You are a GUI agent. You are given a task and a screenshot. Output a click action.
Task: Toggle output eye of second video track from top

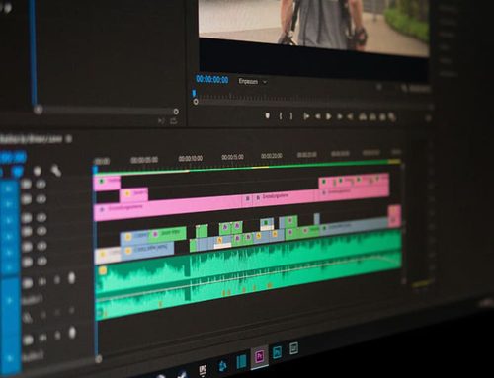[x=41, y=199]
